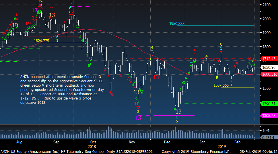This screenshot has height=154, width=278.
Task: Click the magenta 13 below the November low
Action: (138, 118)
